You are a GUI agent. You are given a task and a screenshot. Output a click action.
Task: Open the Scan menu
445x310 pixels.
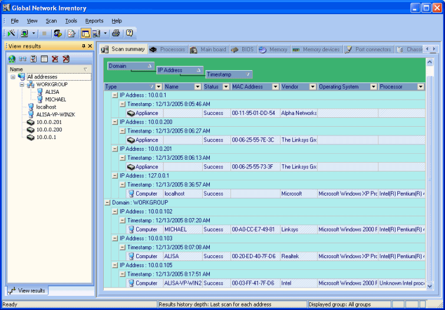click(x=51, y=21)
